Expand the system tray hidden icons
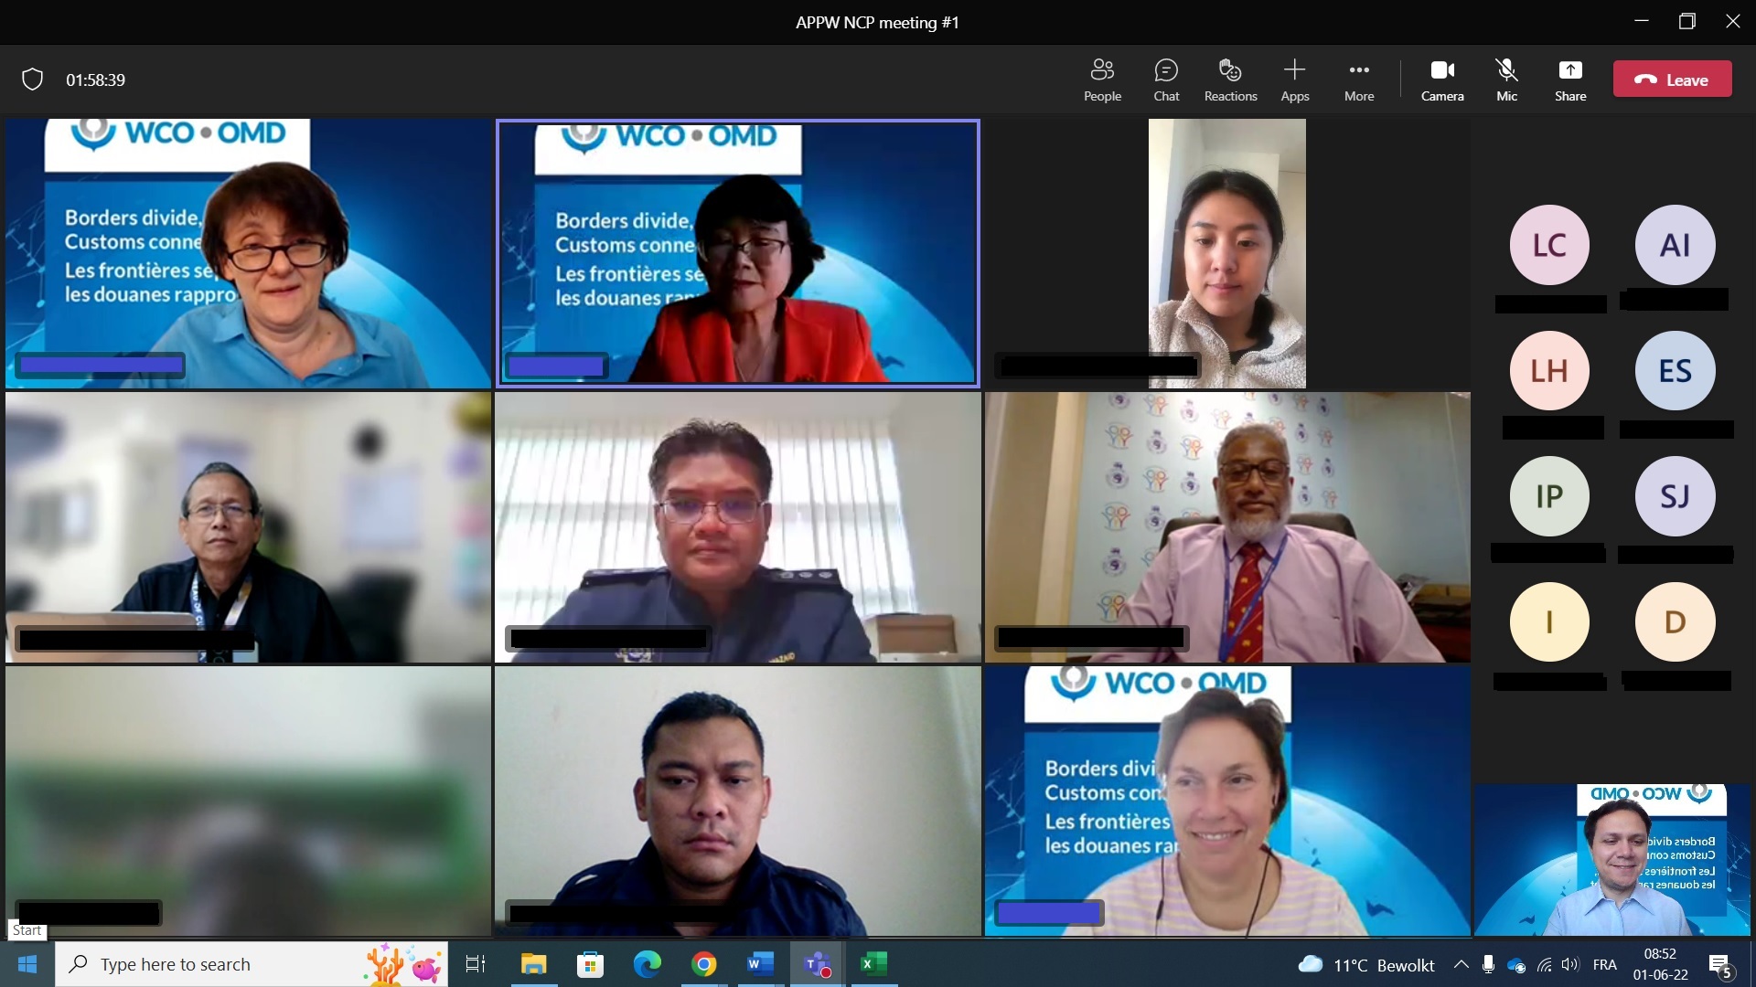Viewport: 1756px width, 987px height. pyautogui.click(x=1462, y=964)
